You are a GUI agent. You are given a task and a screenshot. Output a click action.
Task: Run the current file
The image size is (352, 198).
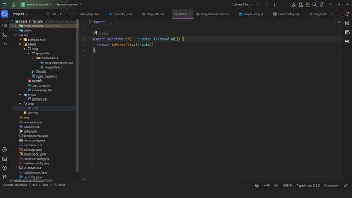[x=258, y=5]
